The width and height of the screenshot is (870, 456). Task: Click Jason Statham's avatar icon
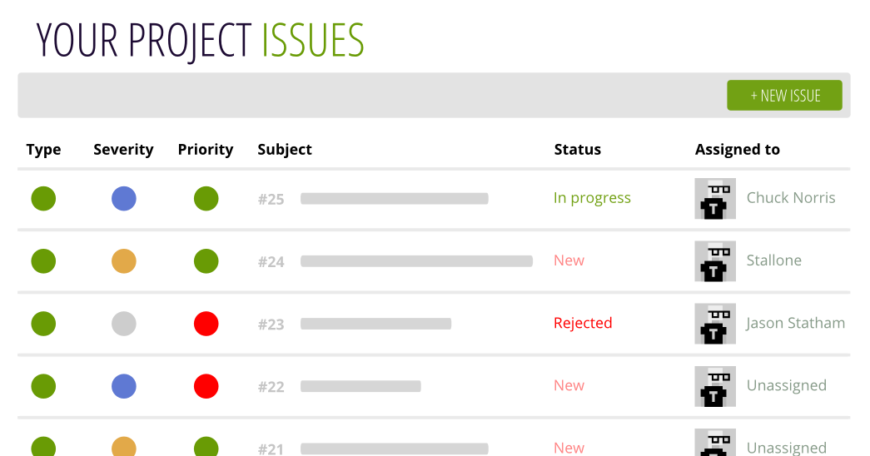[x=715, y=324]
